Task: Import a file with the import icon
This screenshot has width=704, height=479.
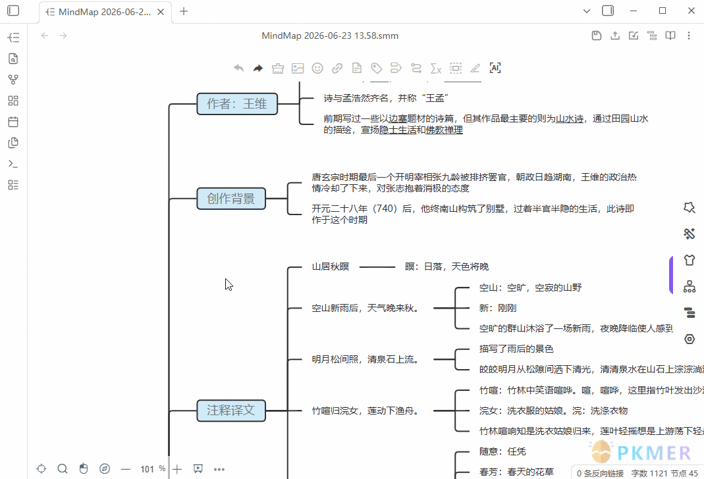Action: pyautogui.click(x=634, y=36)
